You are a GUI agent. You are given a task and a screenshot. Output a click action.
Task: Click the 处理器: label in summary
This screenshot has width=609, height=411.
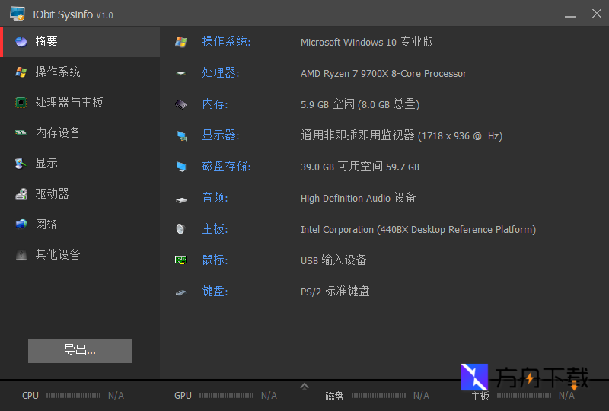221,73
